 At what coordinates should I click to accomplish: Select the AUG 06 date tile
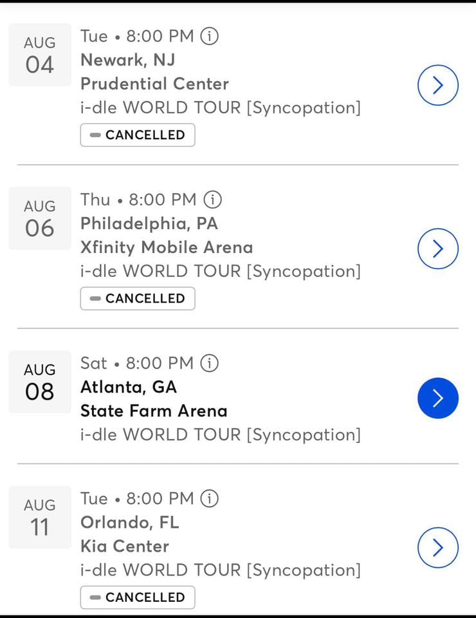pos(40,218)
